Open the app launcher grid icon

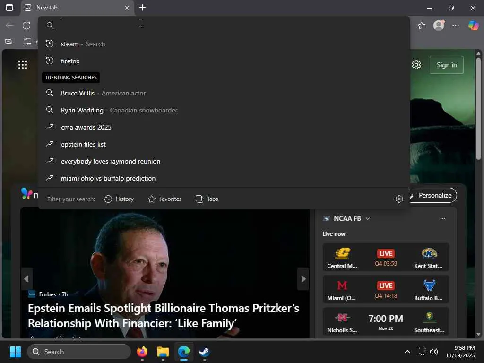pos(23,65)
